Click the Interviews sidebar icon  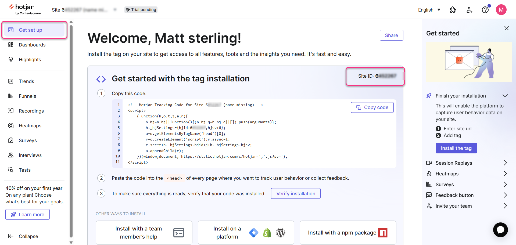(11, 155)
